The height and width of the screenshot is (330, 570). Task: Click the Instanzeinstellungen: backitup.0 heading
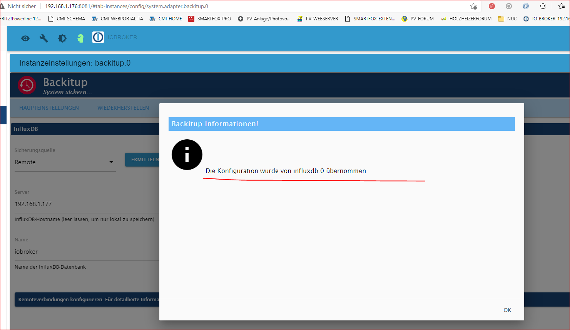coord(75,63)
